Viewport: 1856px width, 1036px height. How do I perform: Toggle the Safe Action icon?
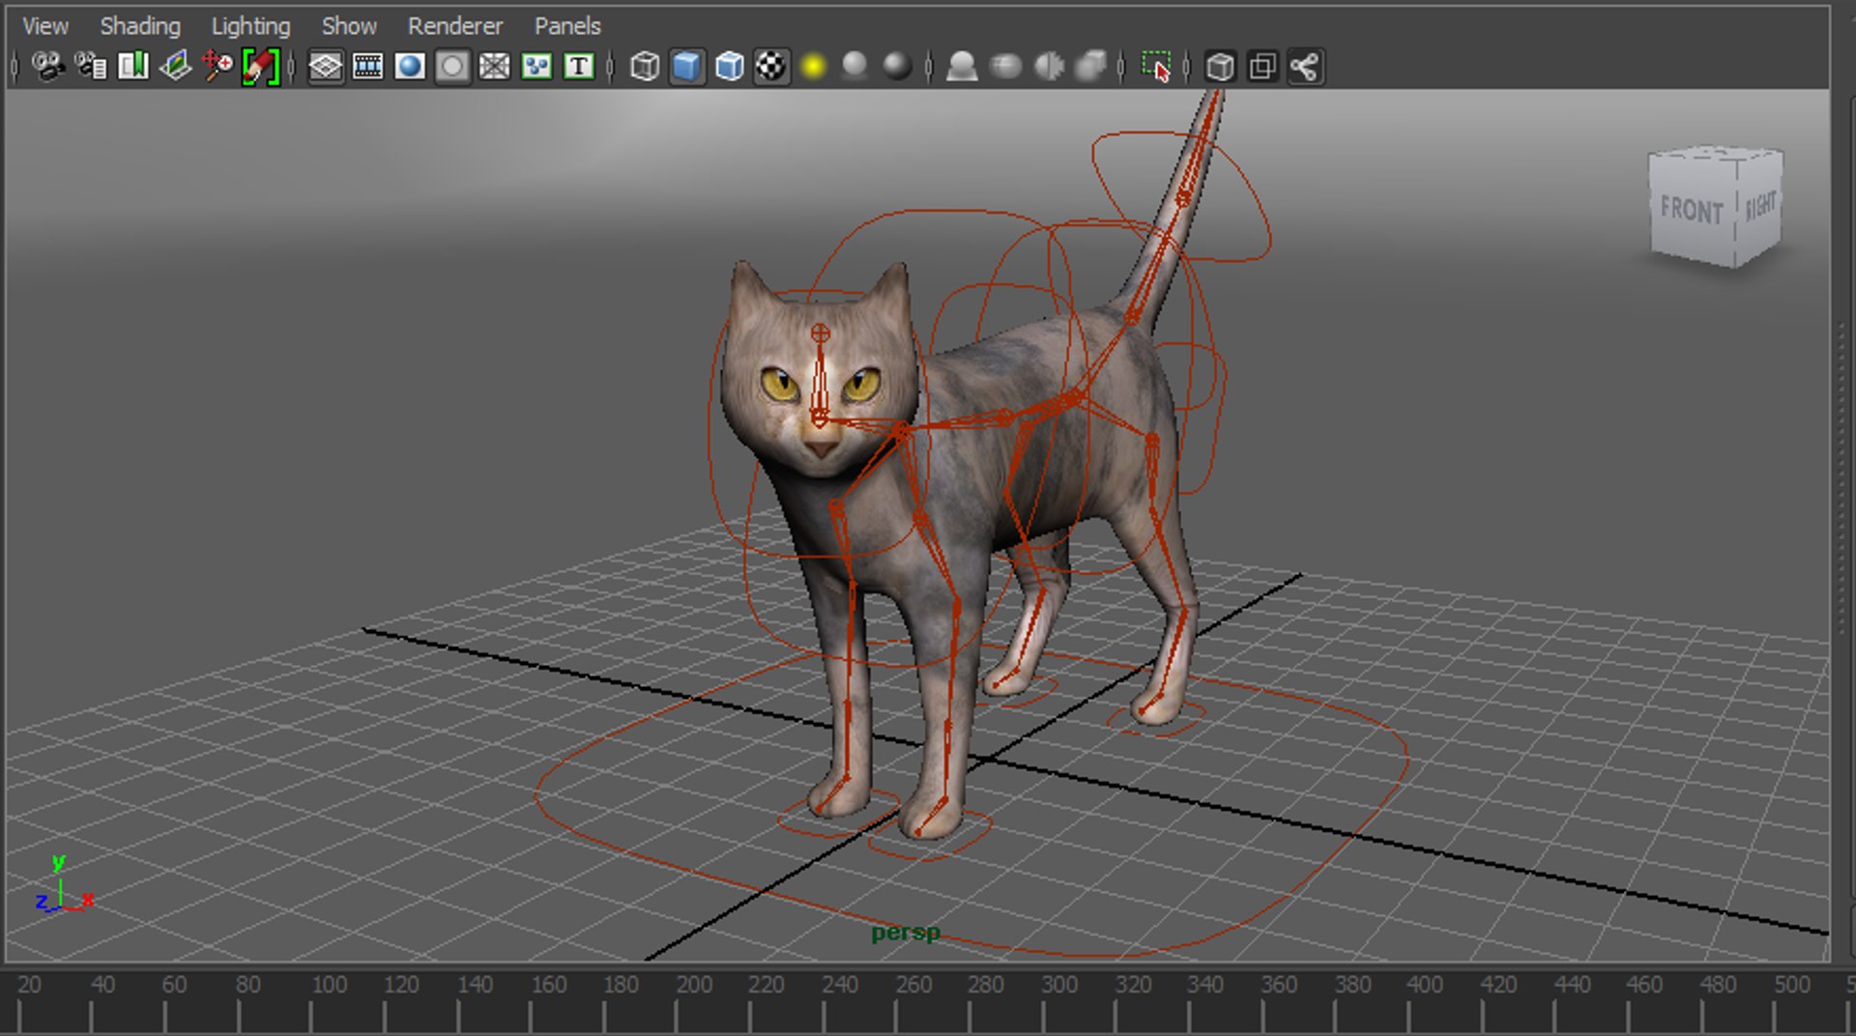point(536,67)
